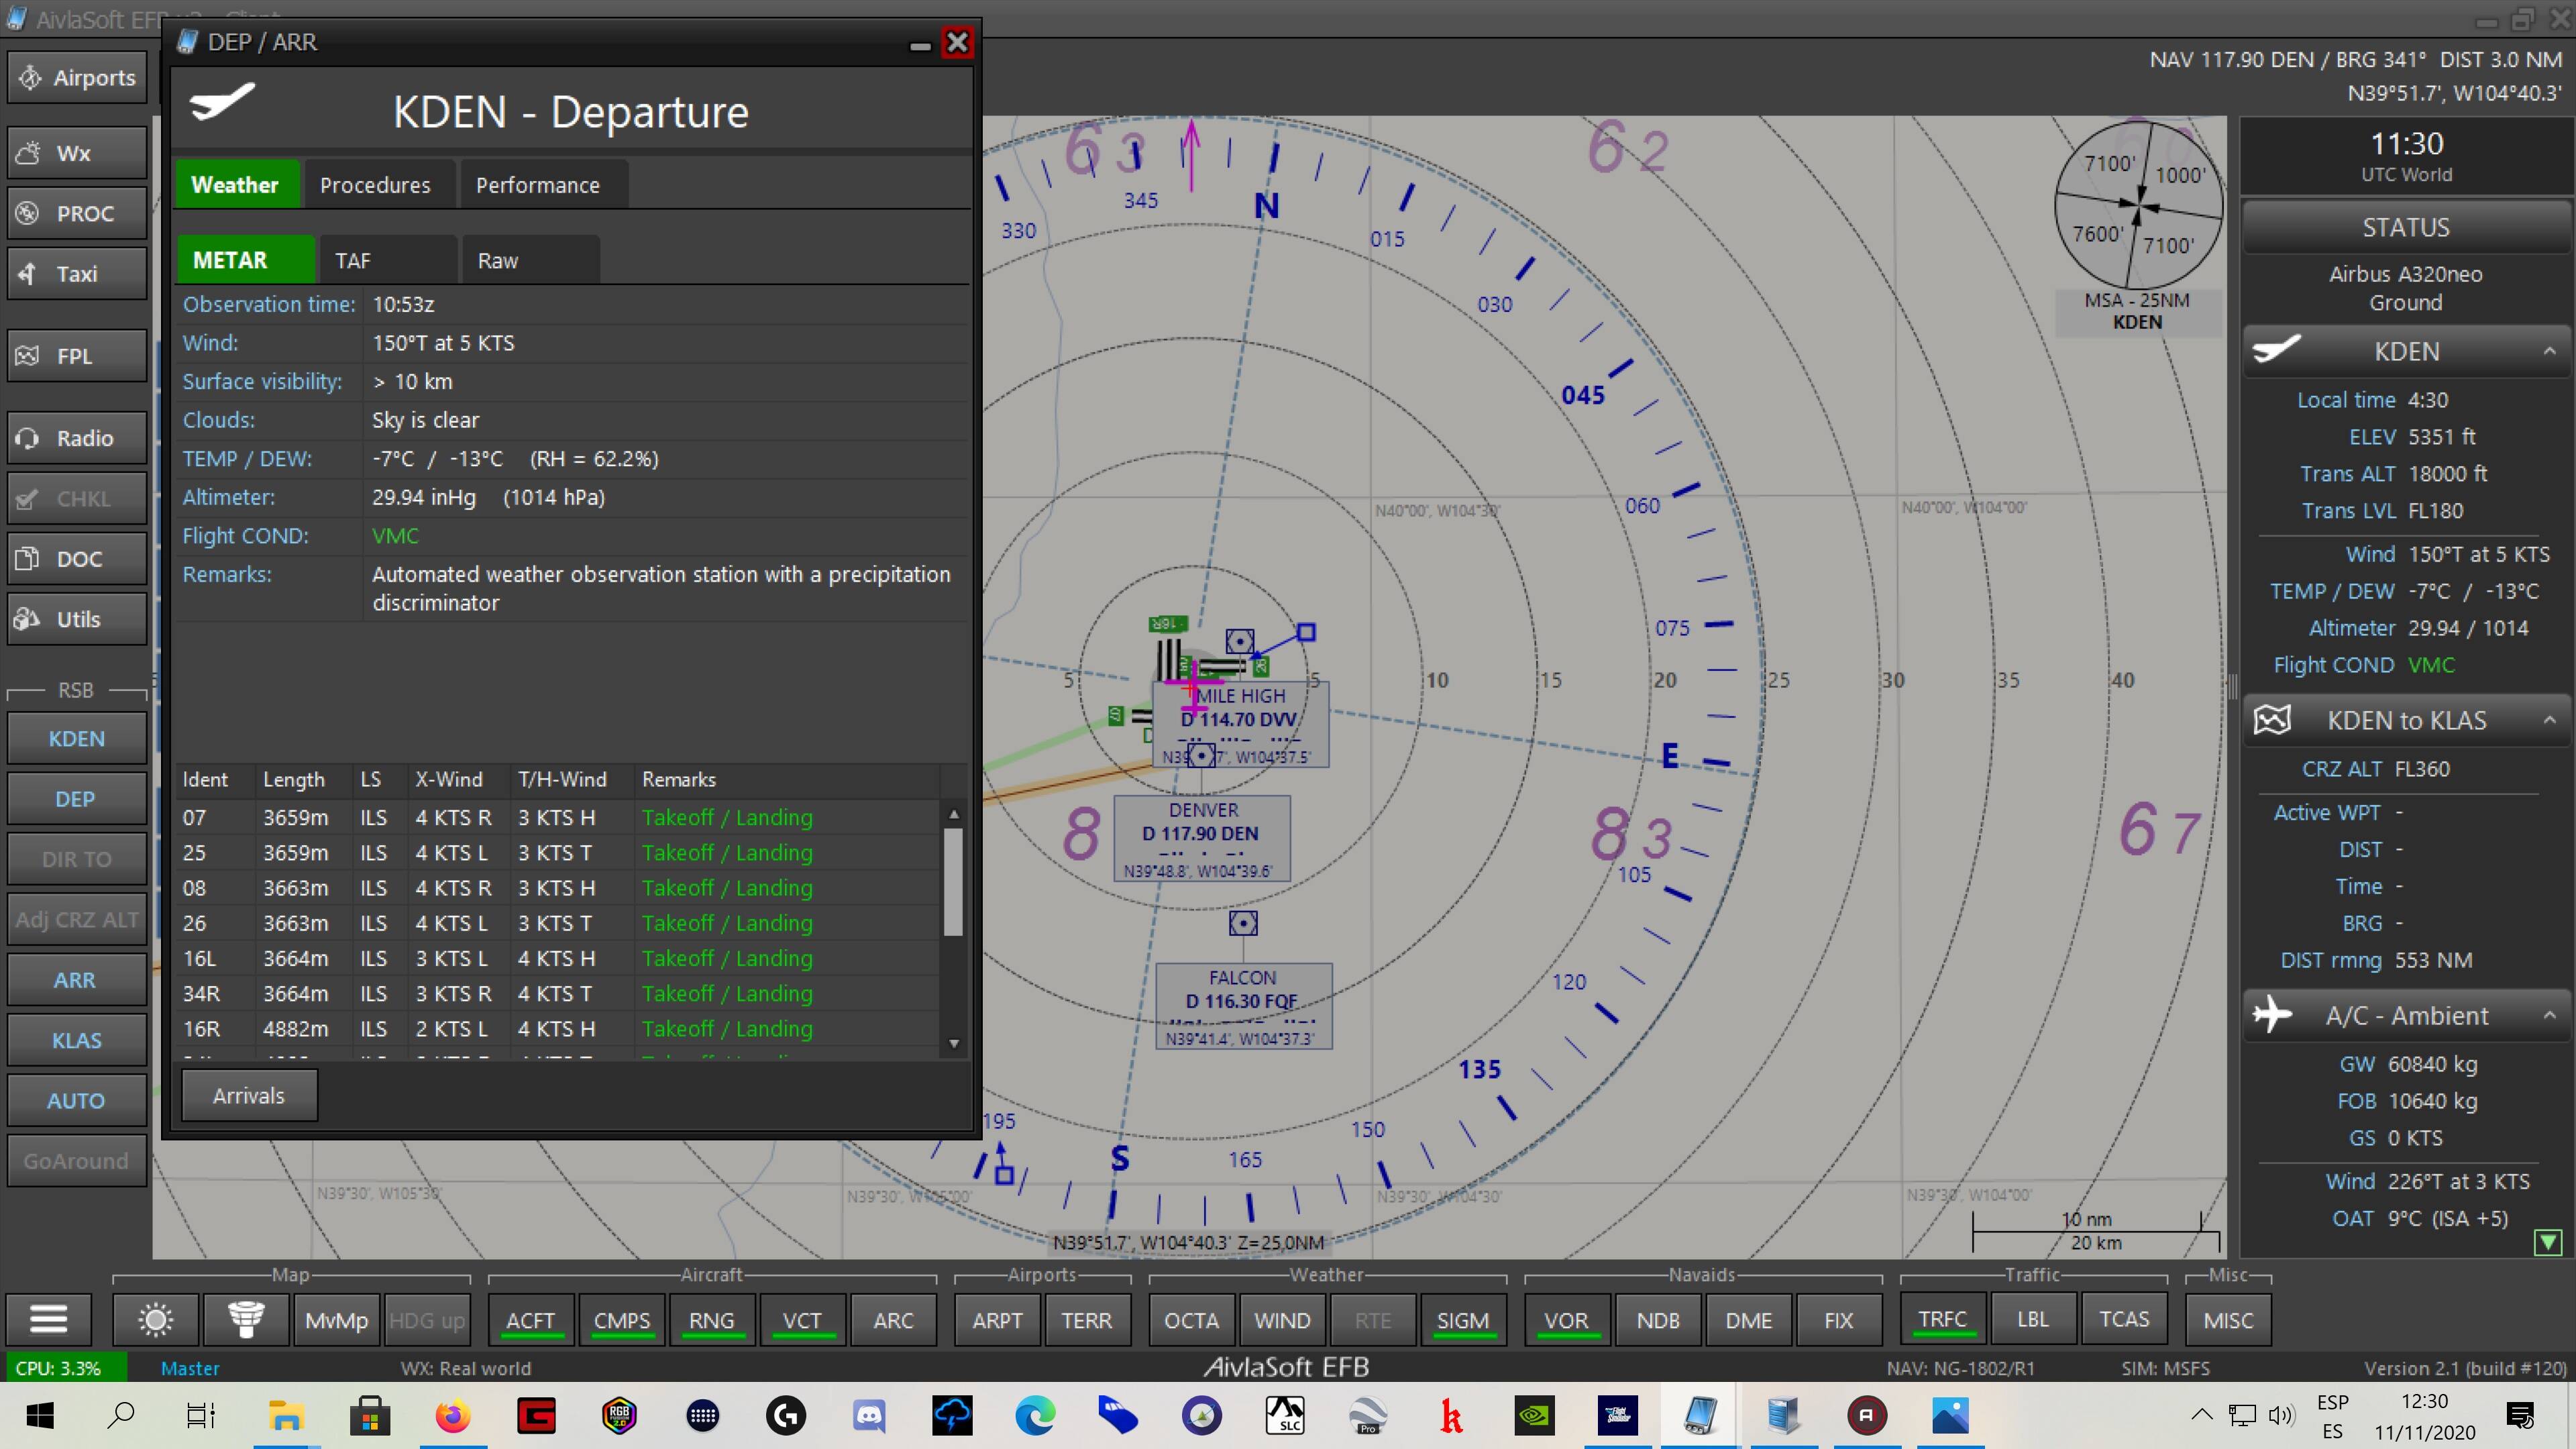The height and width of the screenshot is (1449, 2576).
Task: Open the Radio sidebar panel
Action: (x=77, y=438)
